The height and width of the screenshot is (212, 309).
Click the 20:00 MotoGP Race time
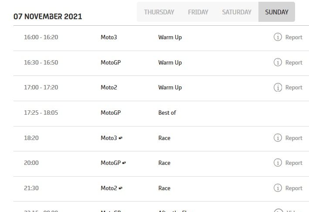[31, 163]
